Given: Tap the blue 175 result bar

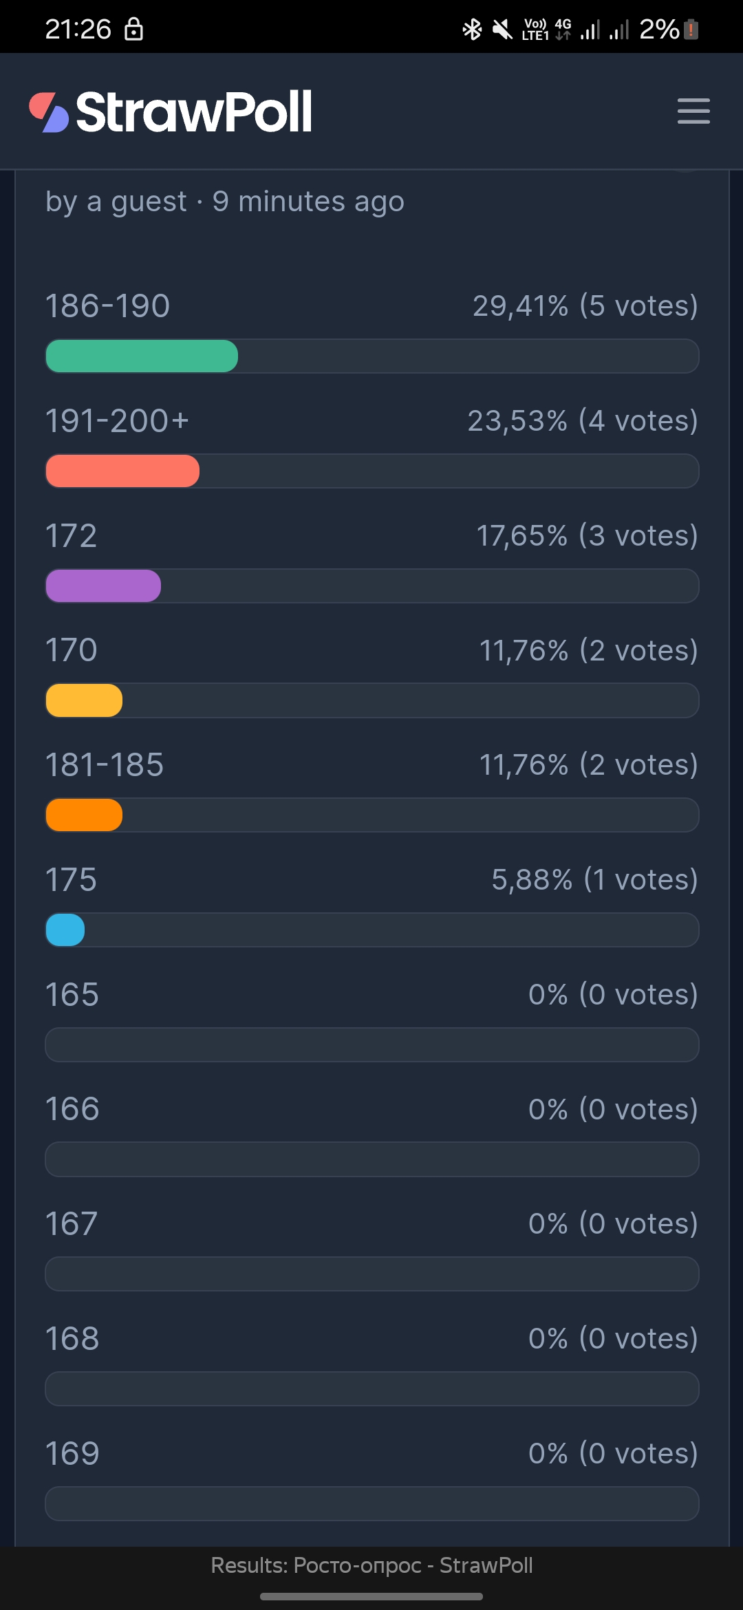Looking at the screenshot, I should (x=65, y=930).
